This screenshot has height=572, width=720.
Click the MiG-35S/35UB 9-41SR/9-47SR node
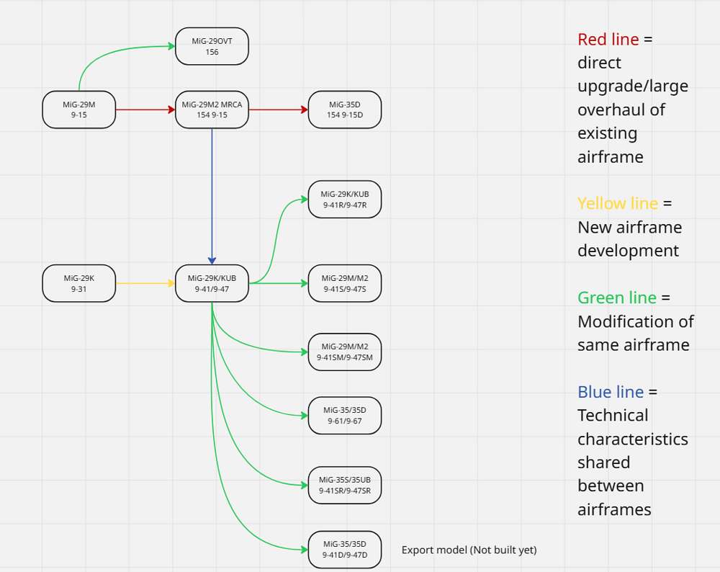tap(345, 485)
